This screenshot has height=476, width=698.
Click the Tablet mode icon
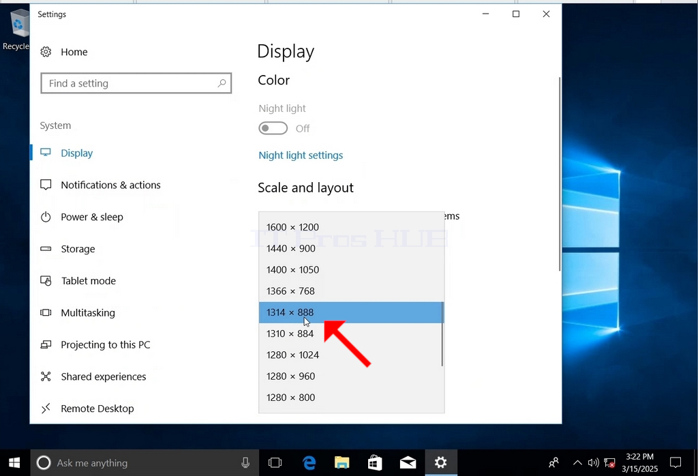click(x=46, y=280)
